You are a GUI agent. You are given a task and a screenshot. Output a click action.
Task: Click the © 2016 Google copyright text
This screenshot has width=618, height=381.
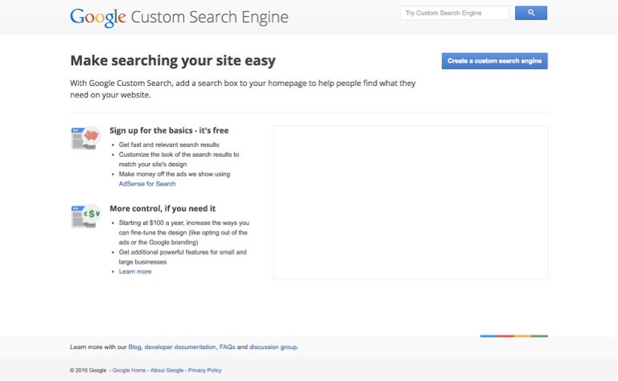(x=89, y=371)
